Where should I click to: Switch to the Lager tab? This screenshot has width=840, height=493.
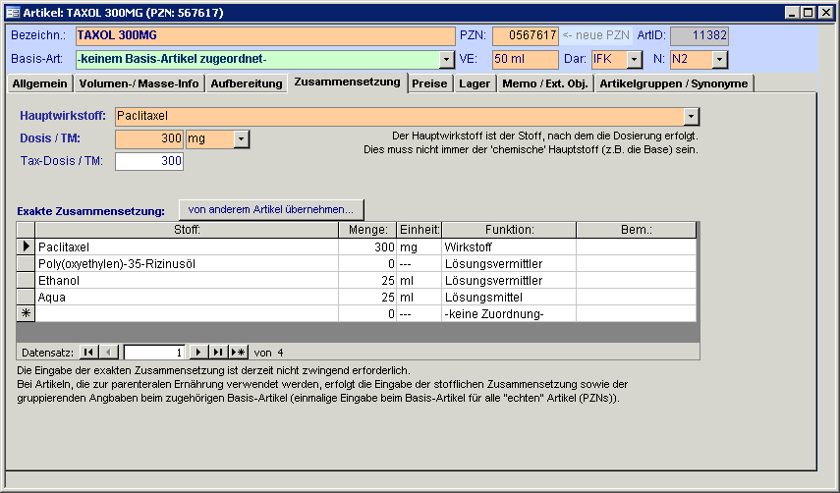[475, 83]
